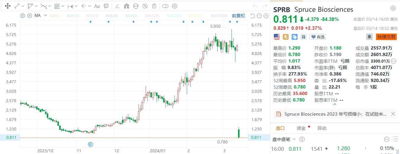
Task: Click the blue price tag icon
Action: click(295, 37)
